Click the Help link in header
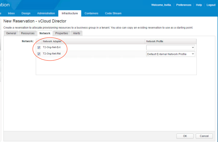218x142 pixels. 199,5
